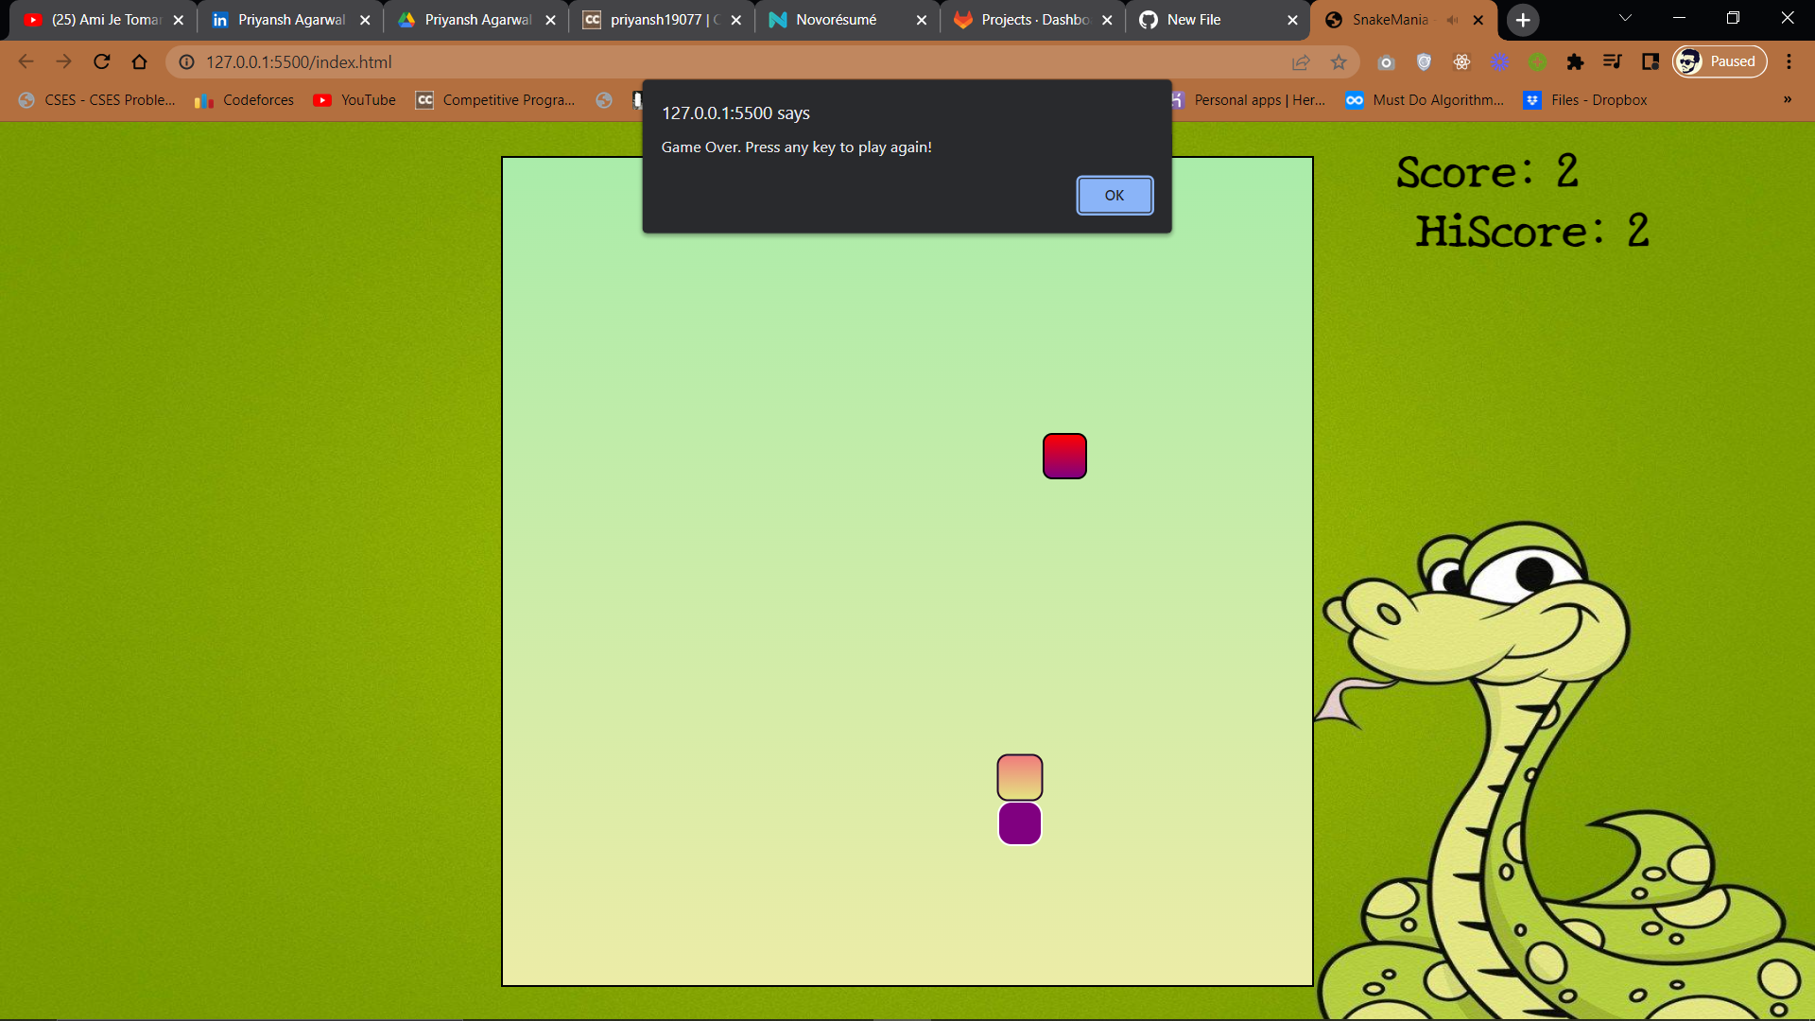This screenshot has width=1815, height=1021.
Task: Open the green plus extension
Action: pyautogui.click(x=1537, y=61)
